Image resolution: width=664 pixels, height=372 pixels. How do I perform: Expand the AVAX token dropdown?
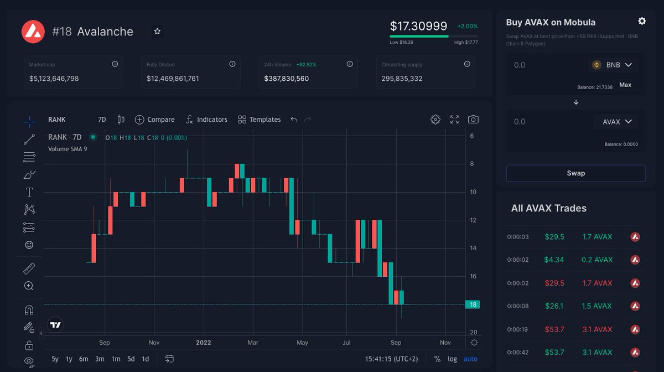(616, 122)
